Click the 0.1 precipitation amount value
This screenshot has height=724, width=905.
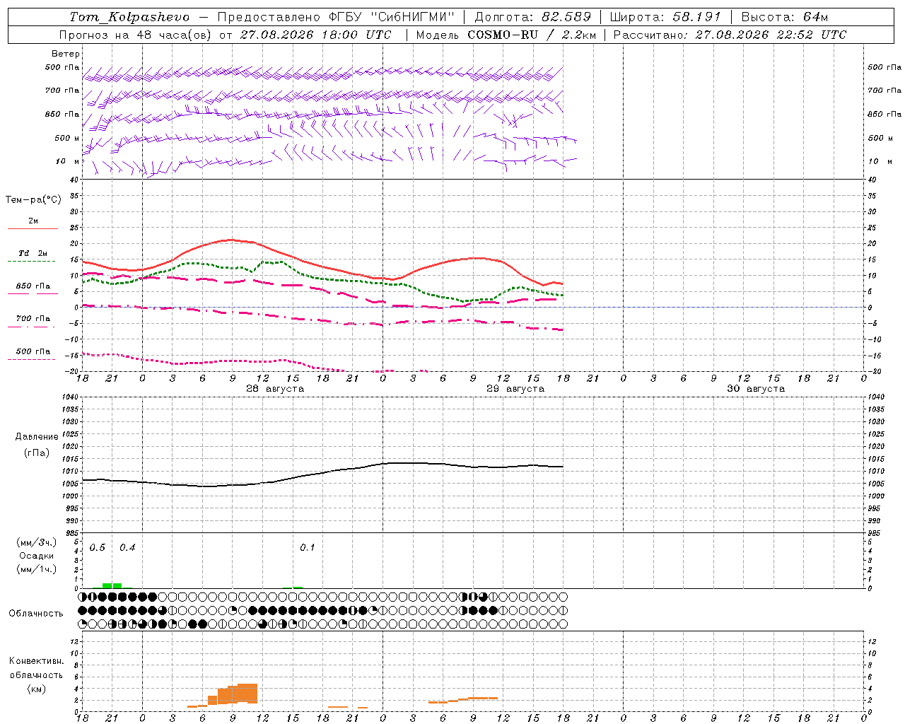coord(308,548)
